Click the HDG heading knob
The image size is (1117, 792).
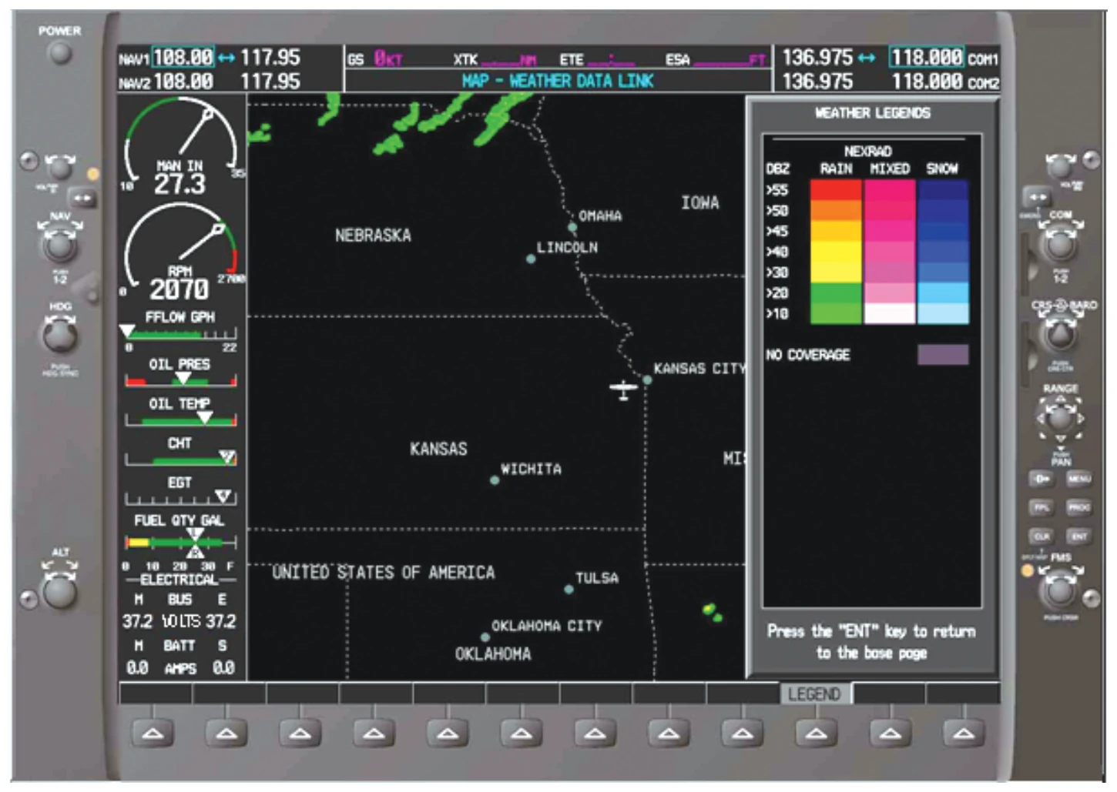[x=59, y=336]
